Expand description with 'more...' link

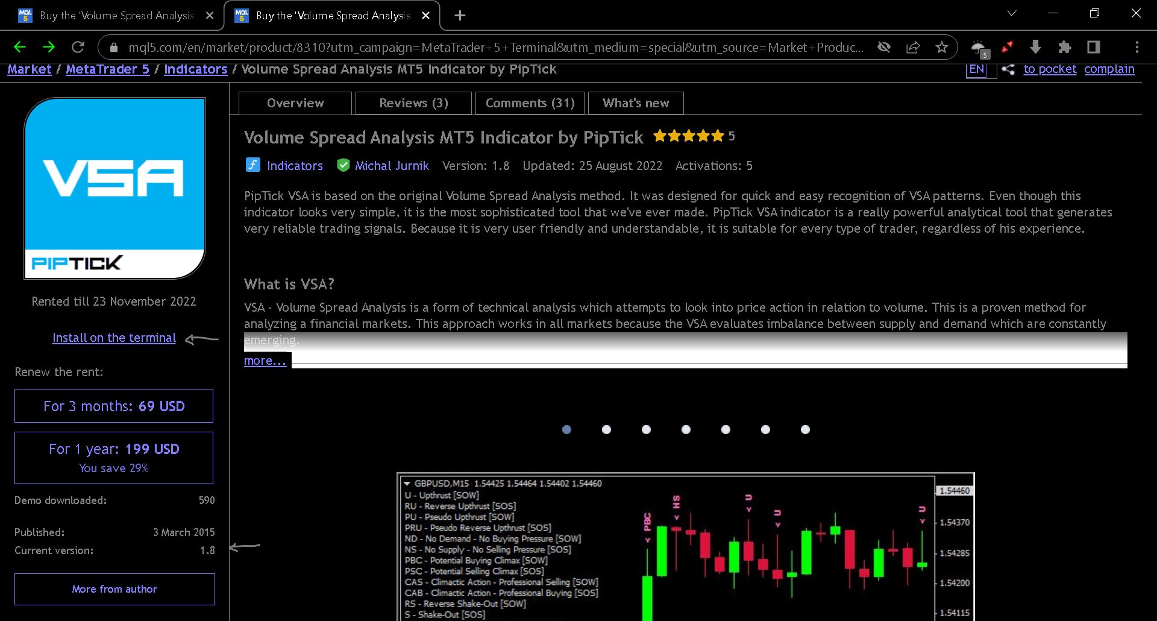click(265, 361)
